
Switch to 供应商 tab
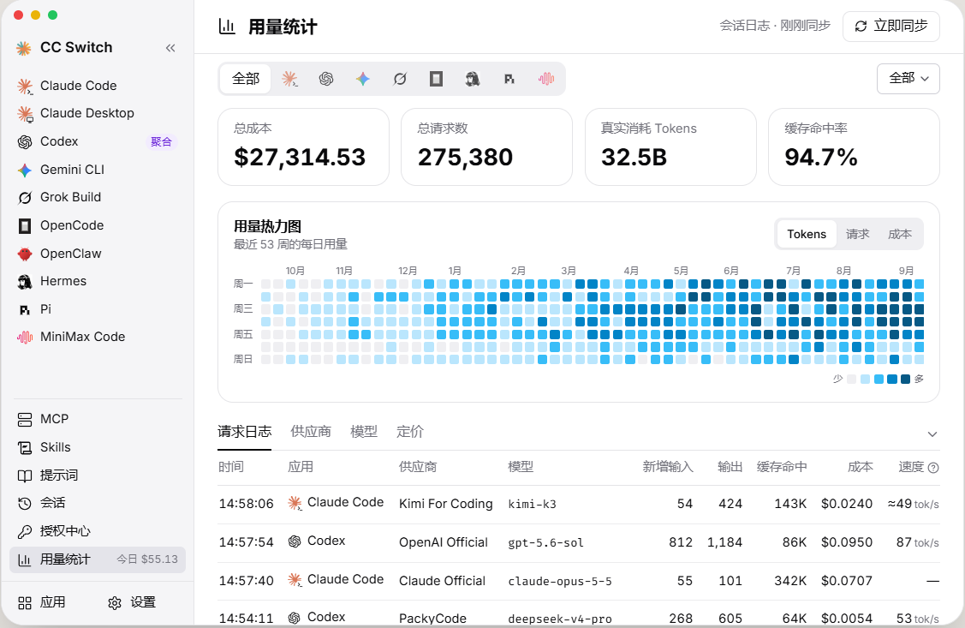311,432
